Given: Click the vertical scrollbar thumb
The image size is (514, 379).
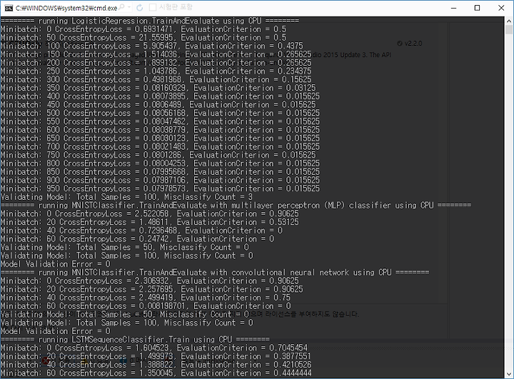Looking at the screenshot, I should click(509, 30).
